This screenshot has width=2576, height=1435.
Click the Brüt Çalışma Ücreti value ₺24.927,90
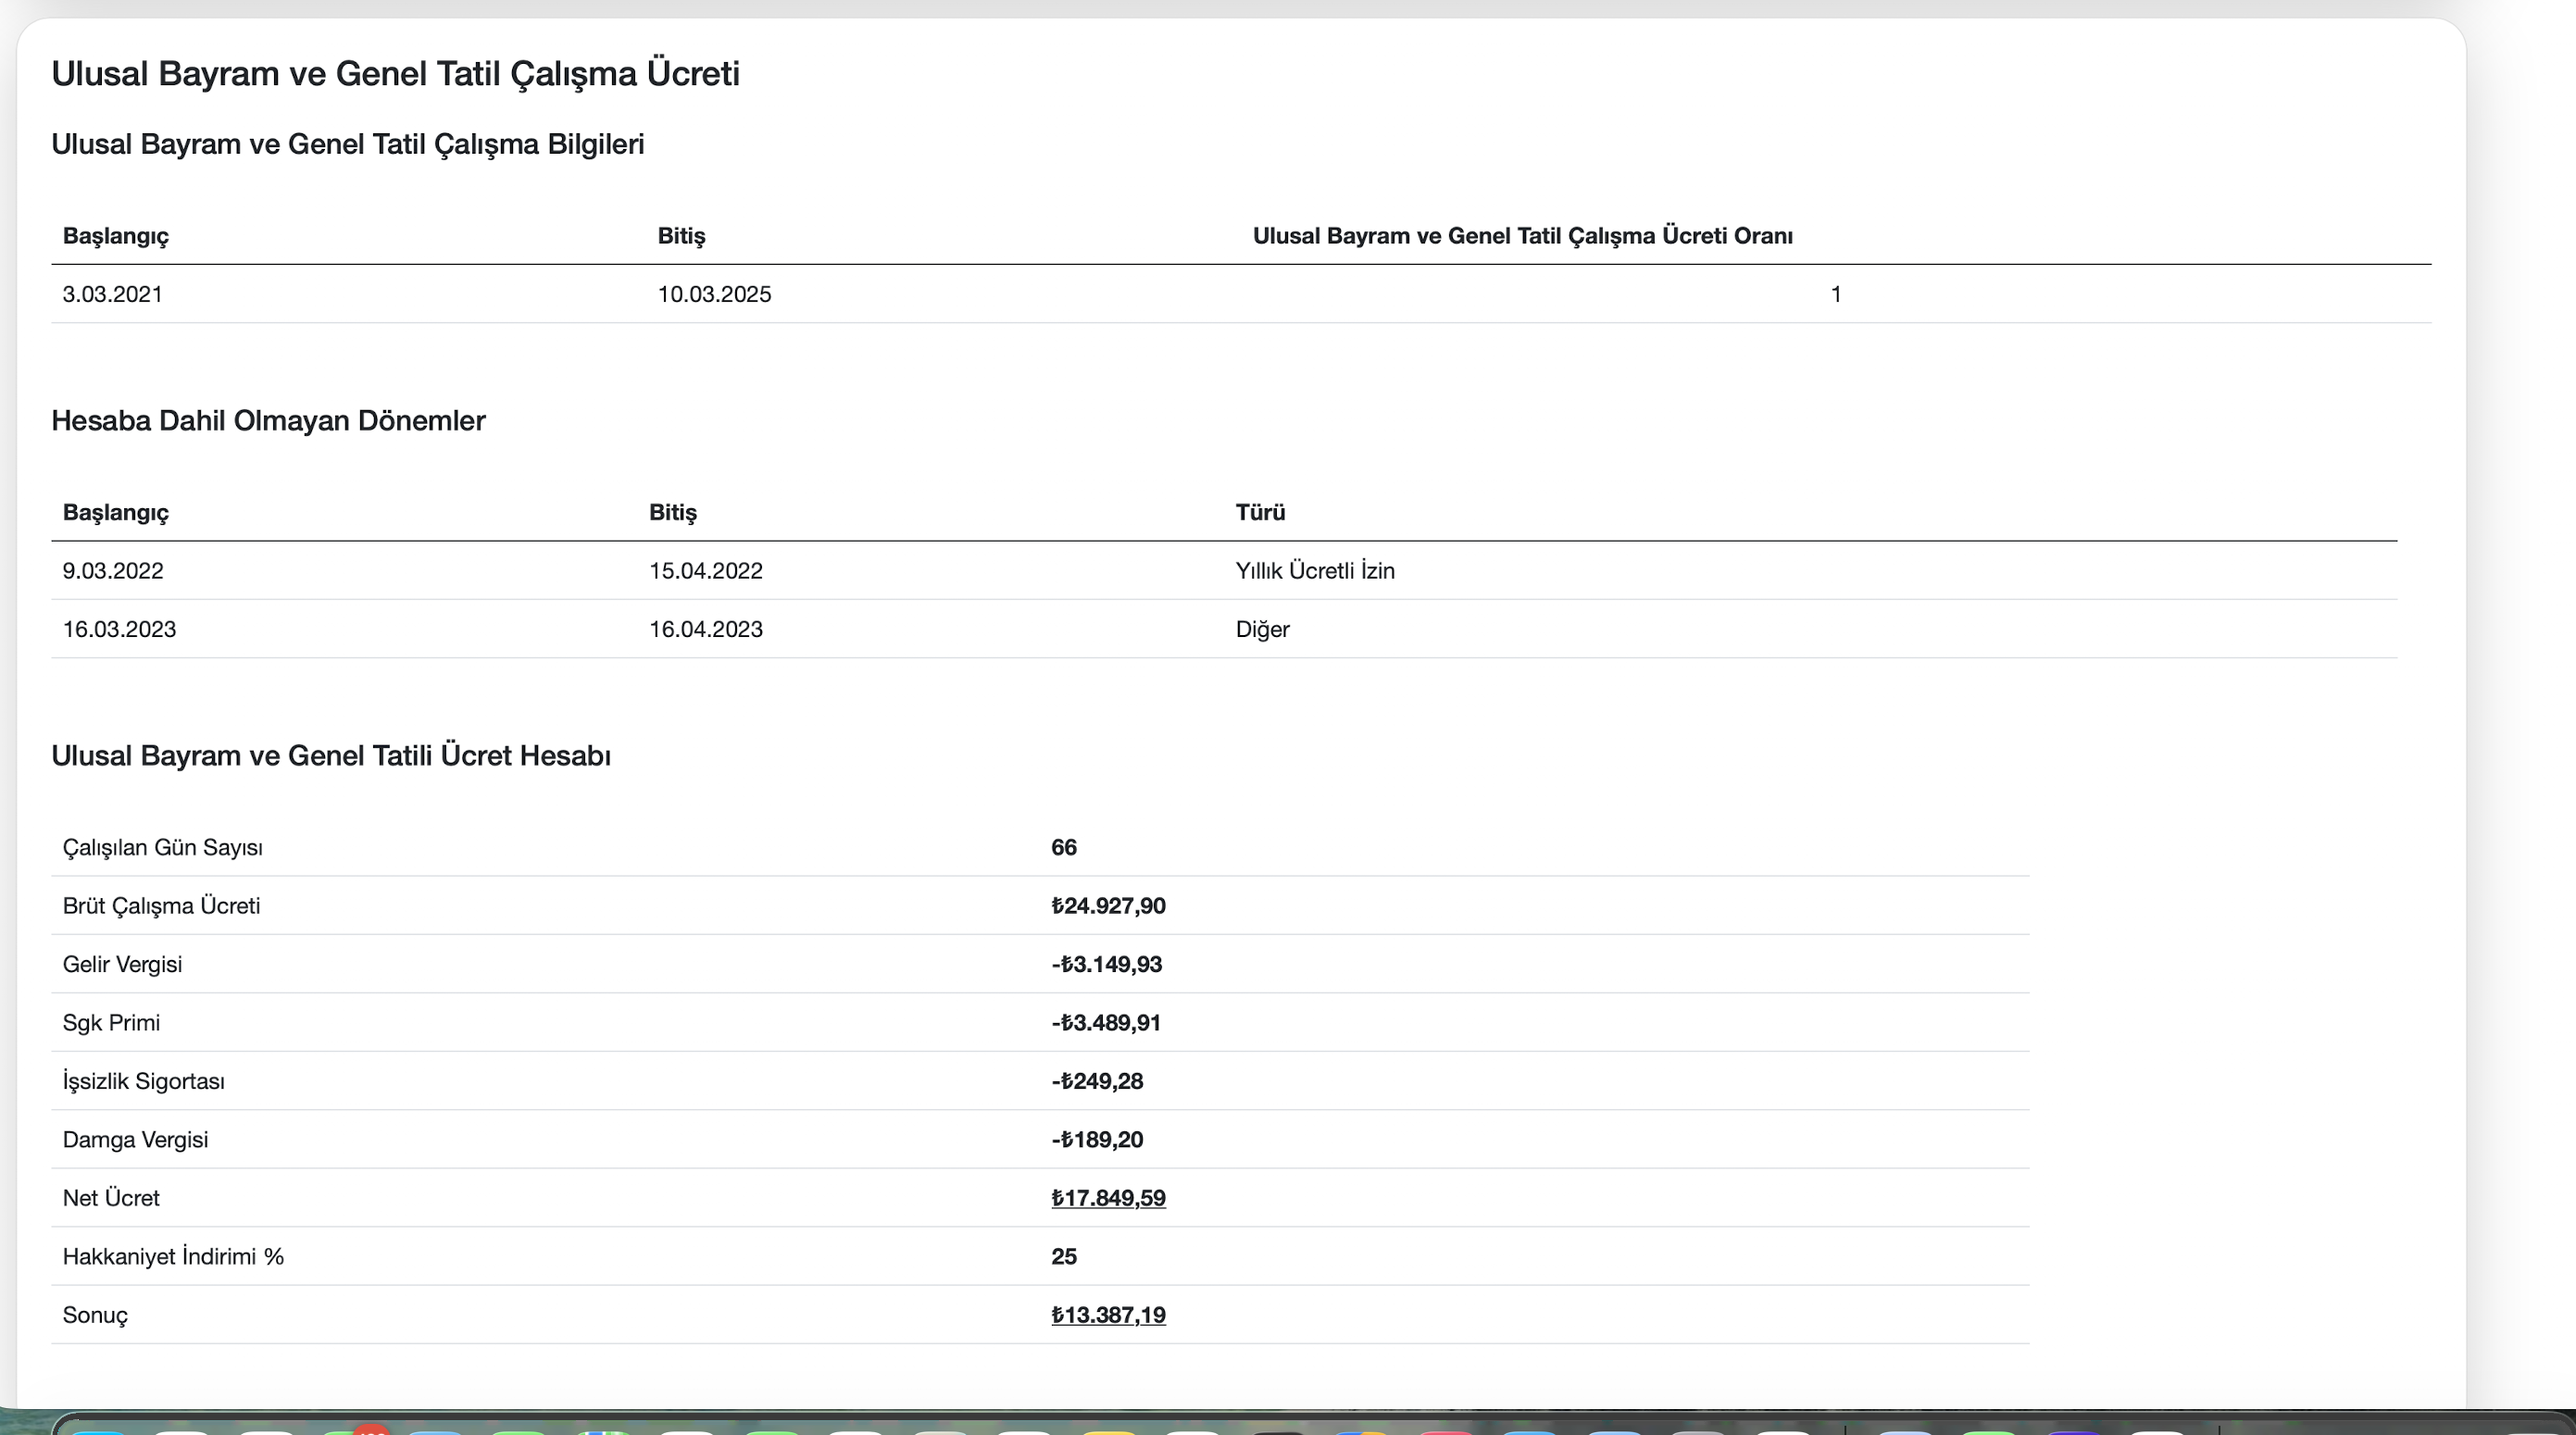pyautogui.click(x=1108, y=906)
